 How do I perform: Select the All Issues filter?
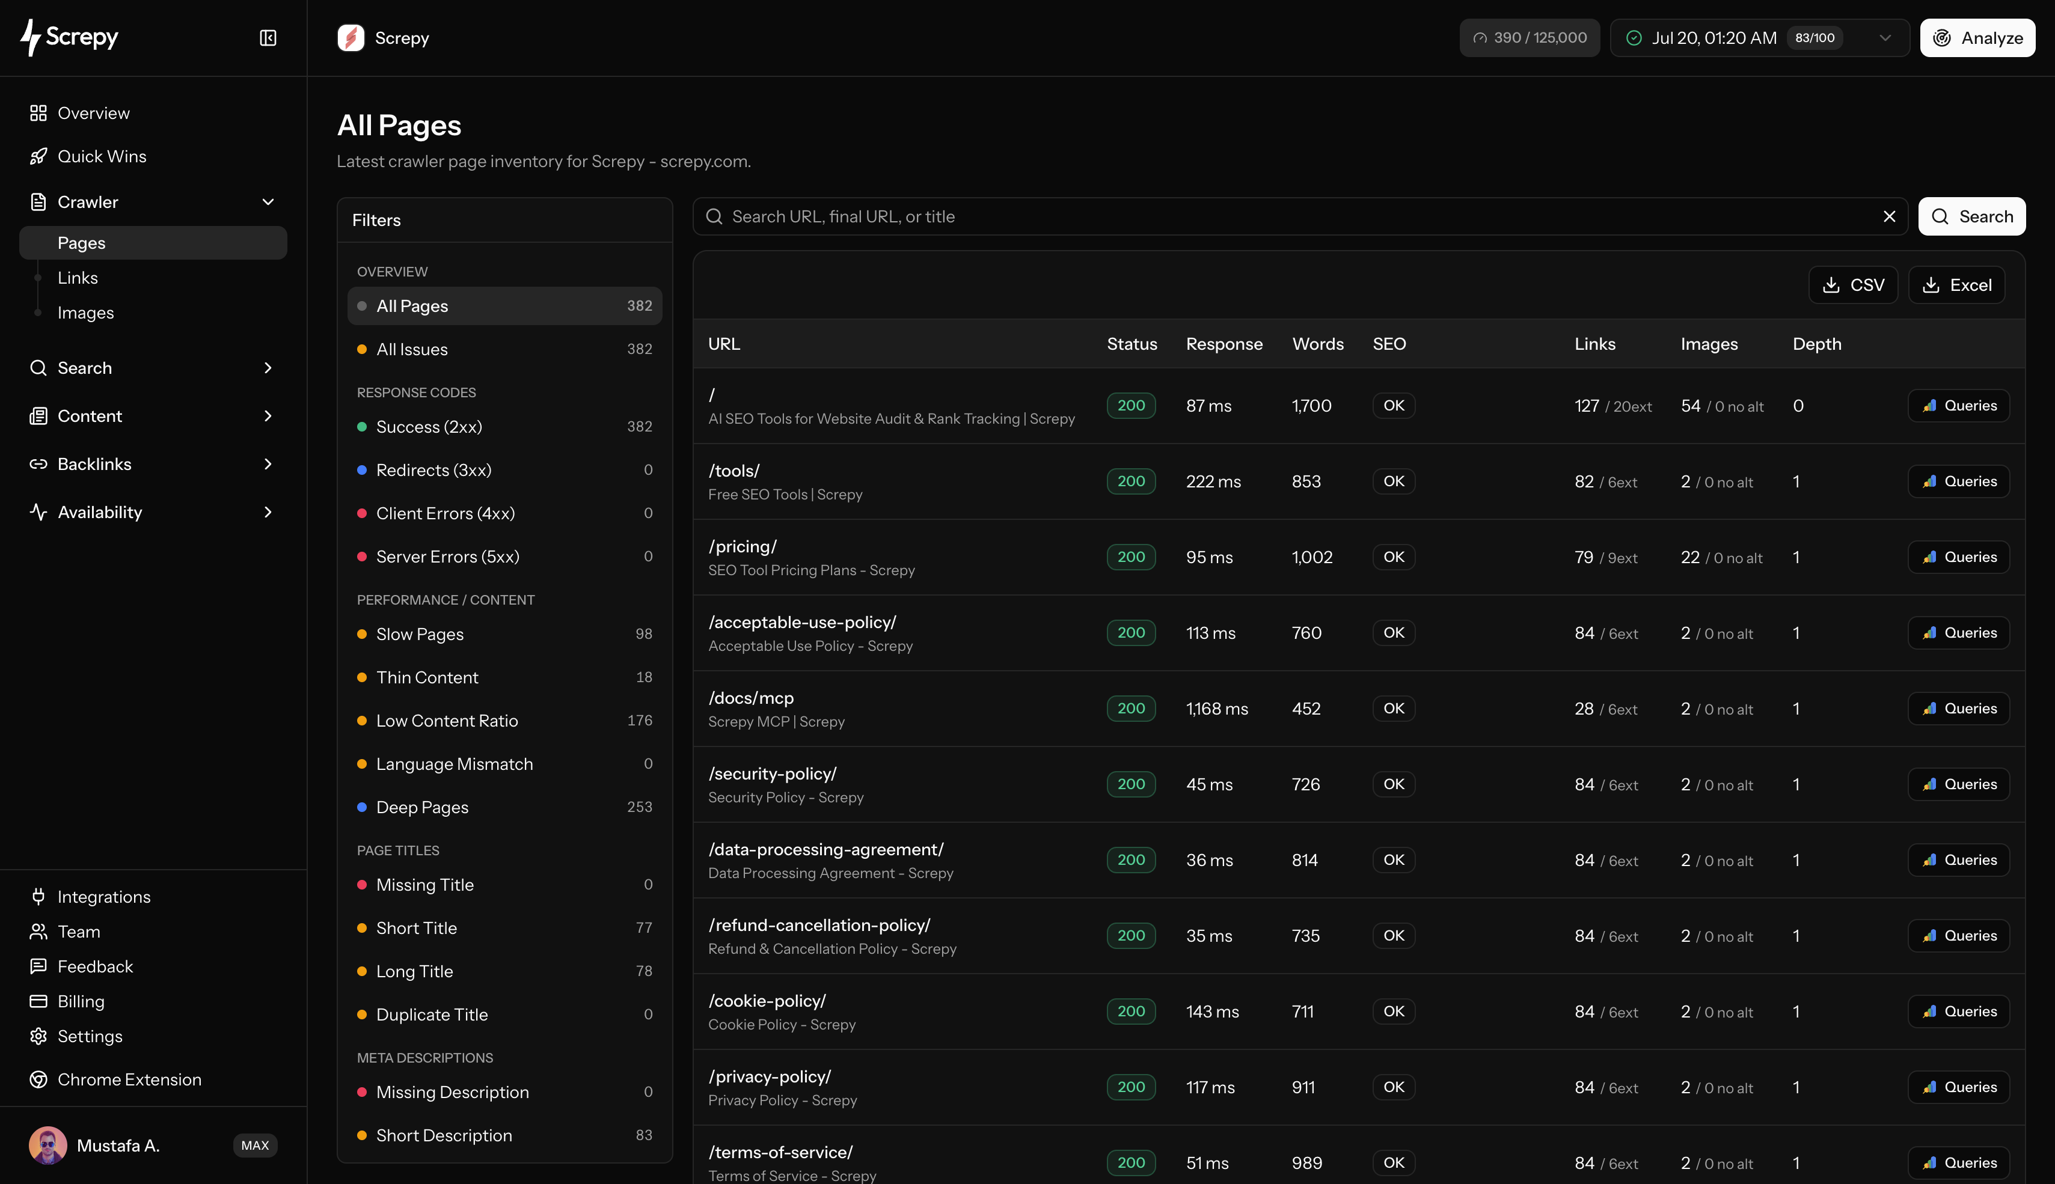click(504, 349)
